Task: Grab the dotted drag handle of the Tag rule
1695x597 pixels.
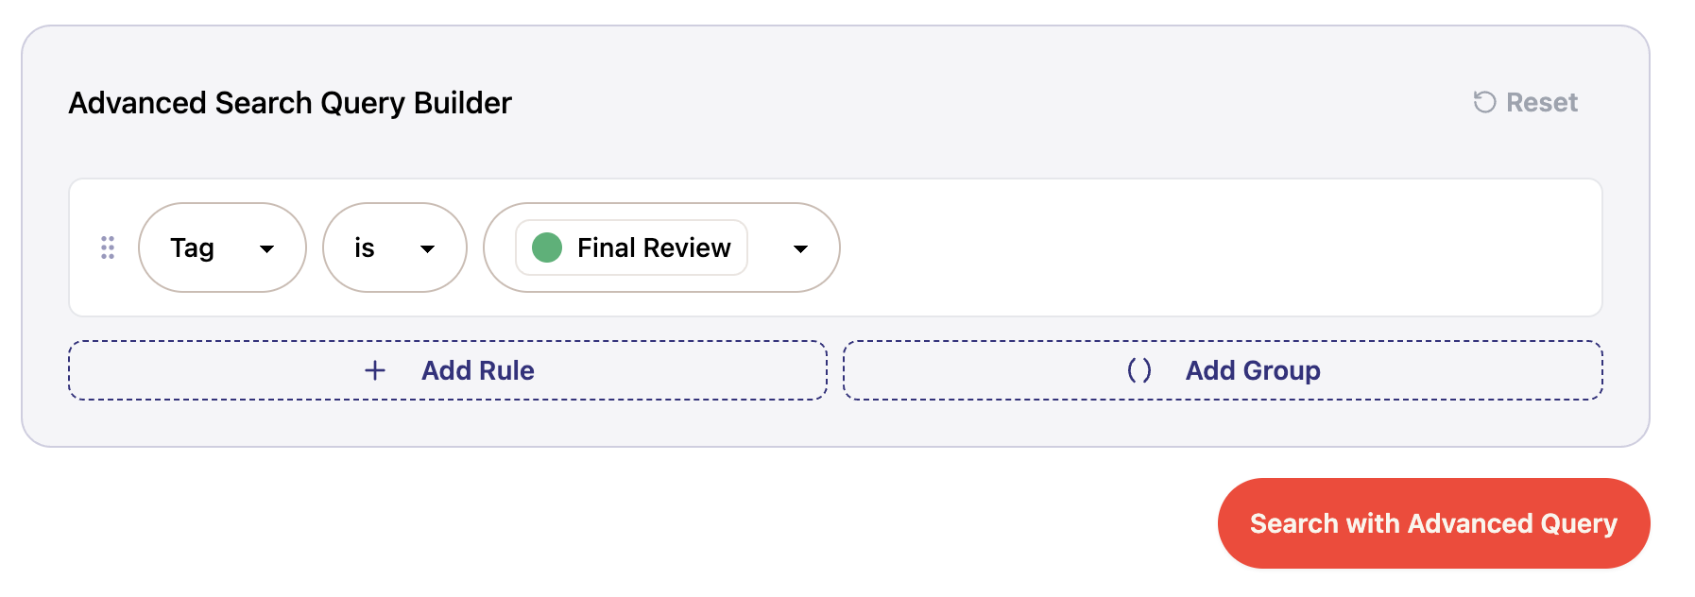Action: pyautogui.click(x=108, y=247)
